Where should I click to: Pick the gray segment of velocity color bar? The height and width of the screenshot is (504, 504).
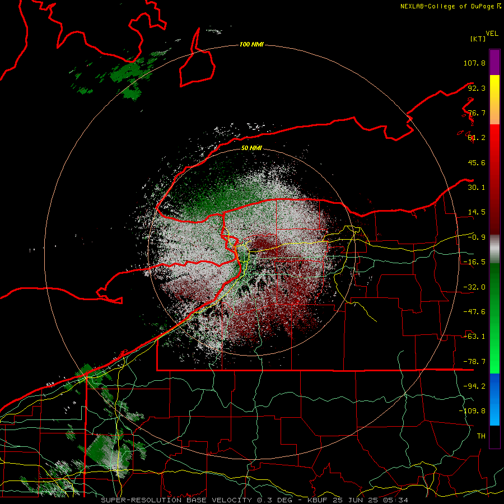pos(494,249)
